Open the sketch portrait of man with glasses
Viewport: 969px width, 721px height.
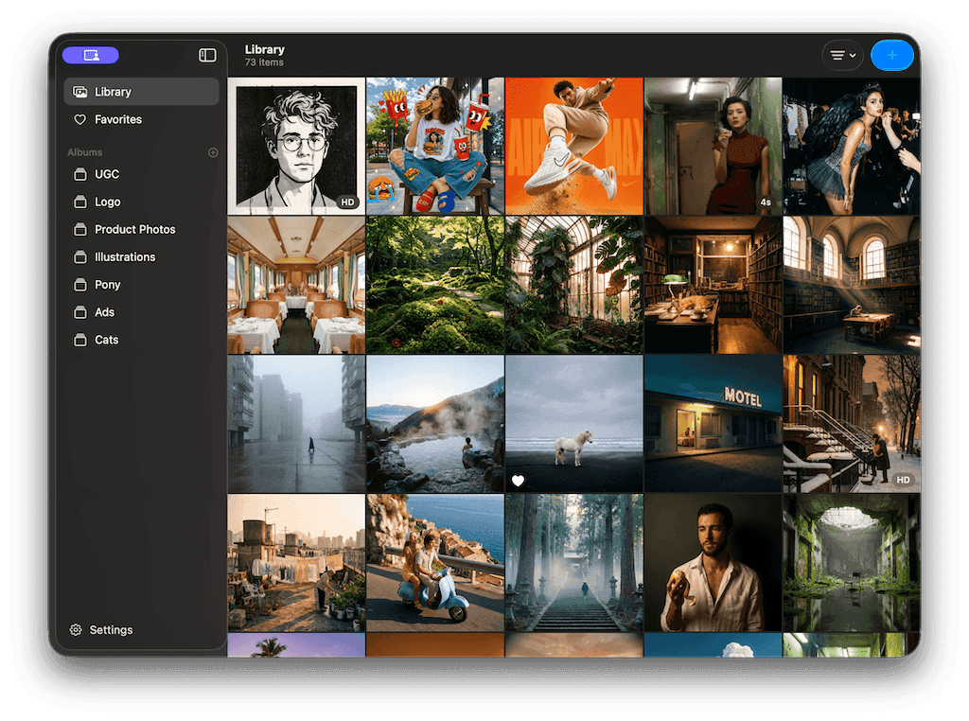click(x=296, y=146)
